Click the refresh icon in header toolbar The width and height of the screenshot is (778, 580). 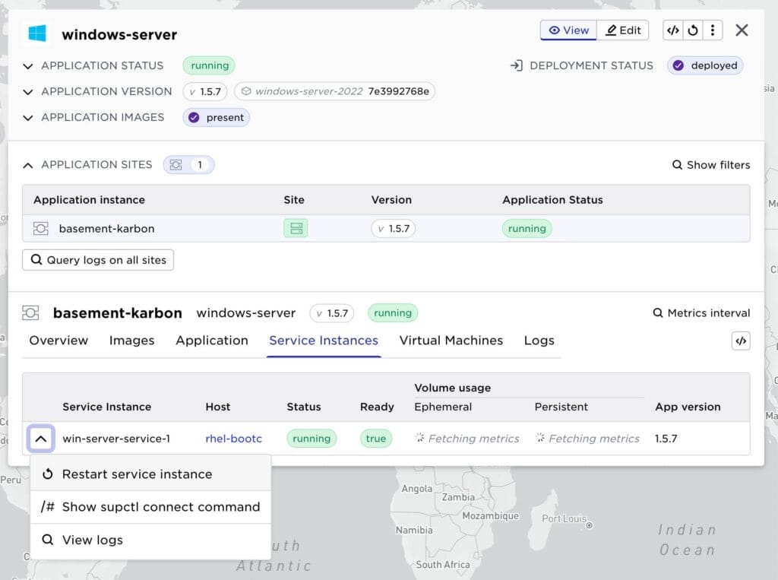click(x=692, y=30)
